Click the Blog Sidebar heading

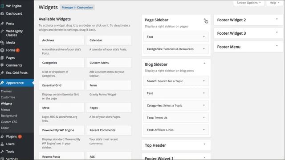click(x=156, y=64)
